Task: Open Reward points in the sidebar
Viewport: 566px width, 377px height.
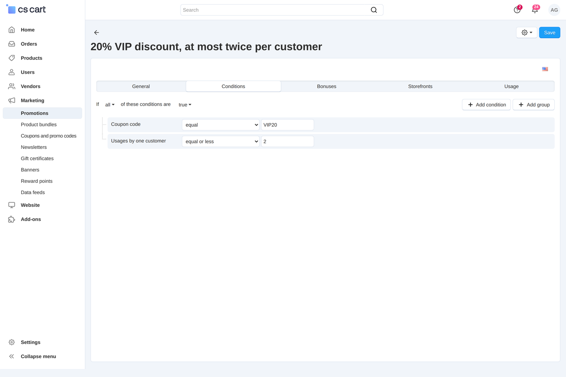Action: (36, 181)
